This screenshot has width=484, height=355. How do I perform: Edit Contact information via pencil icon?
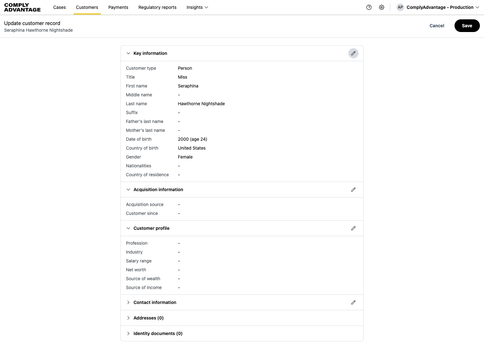[353, 302]
